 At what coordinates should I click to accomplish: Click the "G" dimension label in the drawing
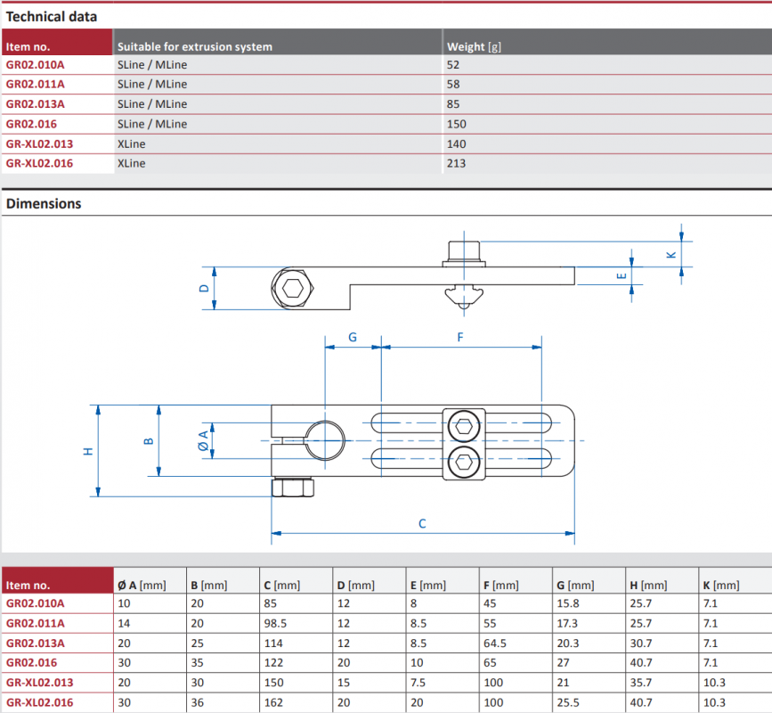coord(353,337)
